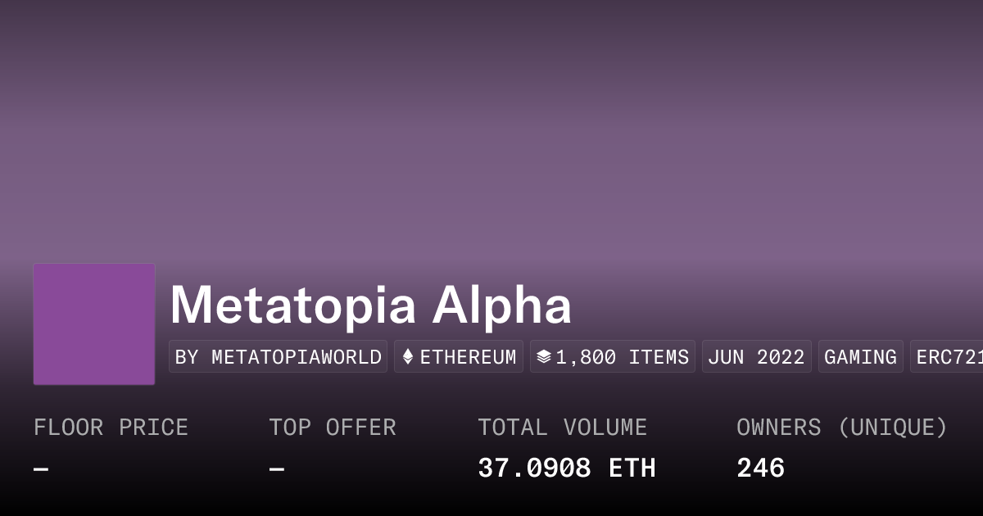Viewport: 983px width, 516px height.
Task: Click the ETH unit in total volume
Action: click(632, 468)
